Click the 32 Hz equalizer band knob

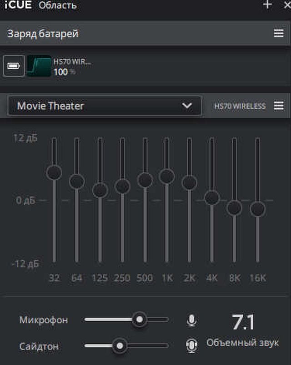click(54, 172)
